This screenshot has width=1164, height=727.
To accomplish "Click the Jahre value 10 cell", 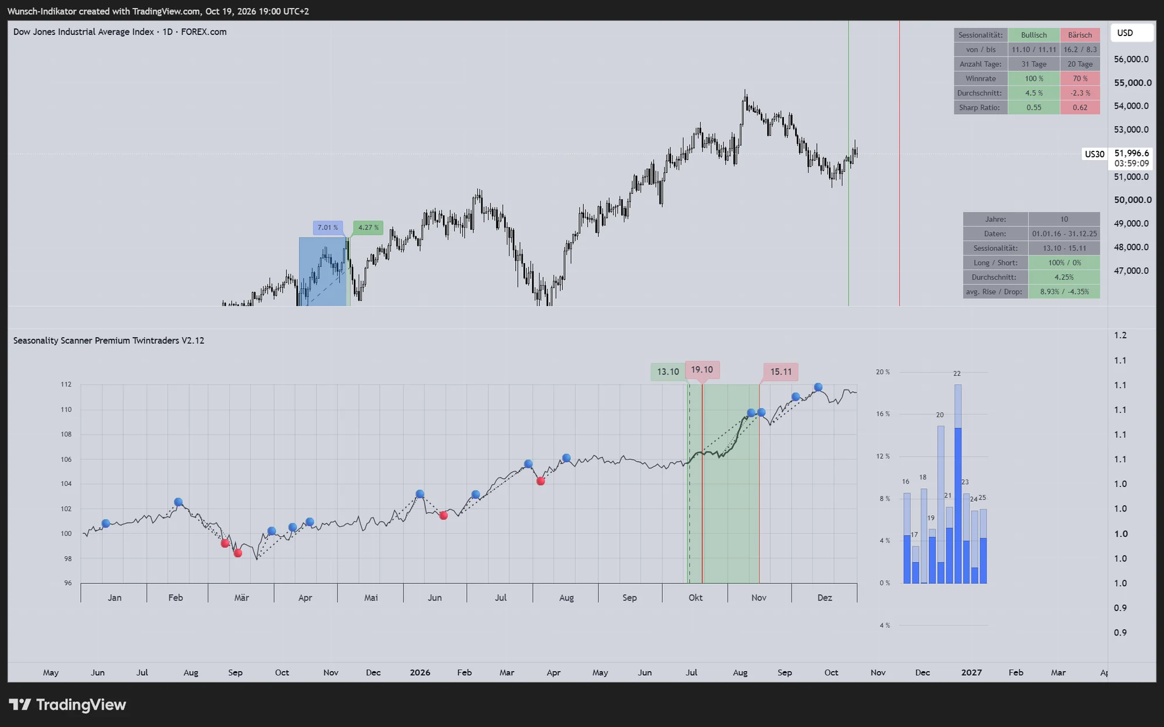I will [1064, 219].
